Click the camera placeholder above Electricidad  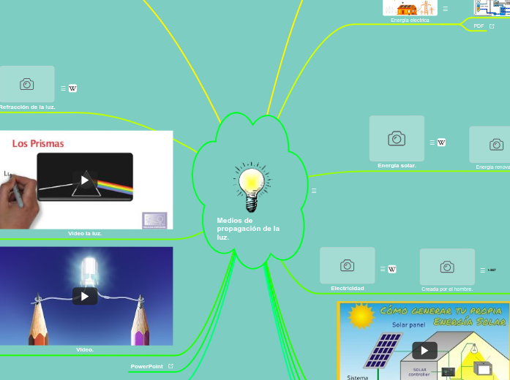click(348, 265)
